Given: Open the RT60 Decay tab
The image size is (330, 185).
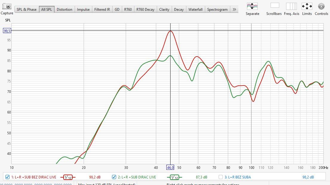Looking at the screenshot, I should coord(145,10).
